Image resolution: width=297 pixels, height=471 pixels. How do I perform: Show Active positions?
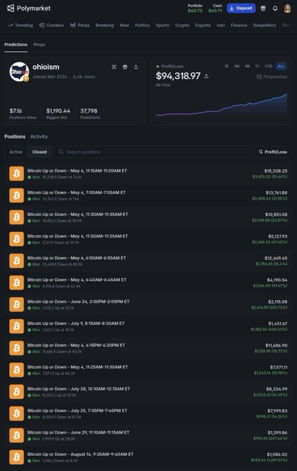tap(16, 152)
